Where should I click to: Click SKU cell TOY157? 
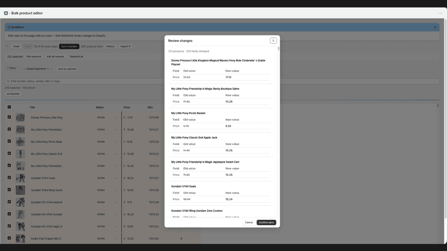[154, 178]
